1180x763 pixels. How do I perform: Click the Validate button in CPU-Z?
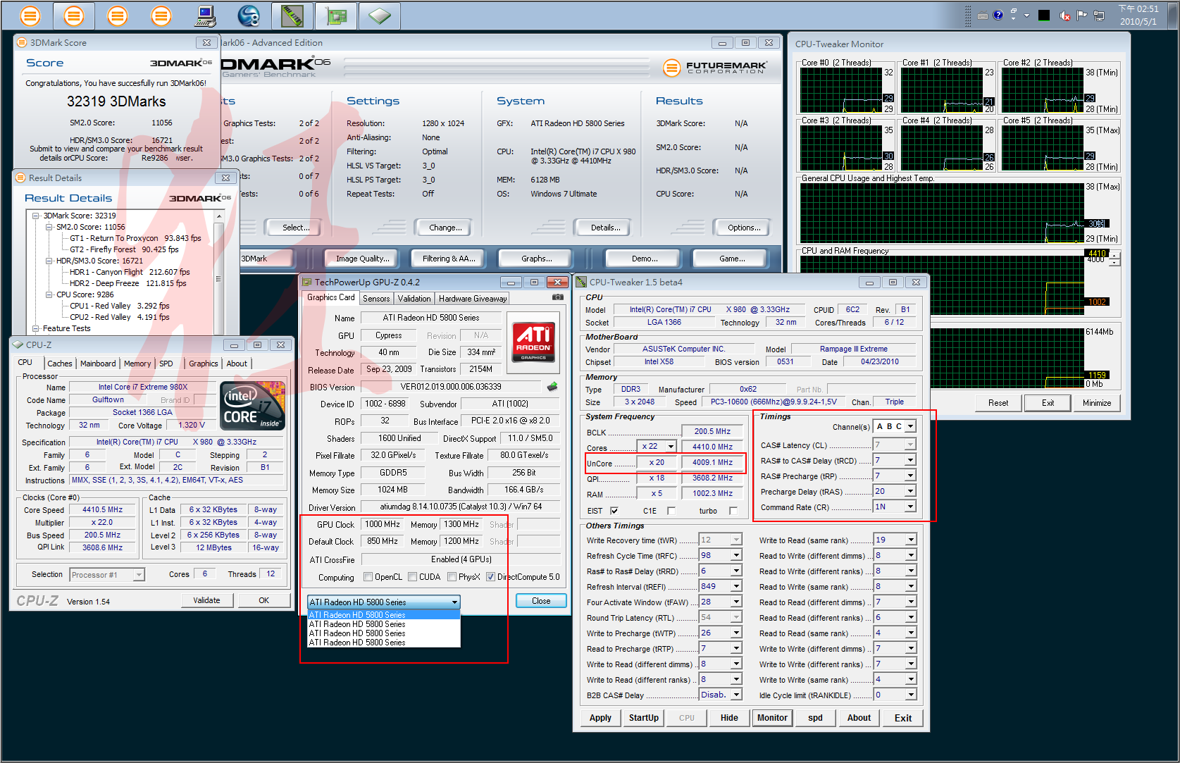point(206,600)
